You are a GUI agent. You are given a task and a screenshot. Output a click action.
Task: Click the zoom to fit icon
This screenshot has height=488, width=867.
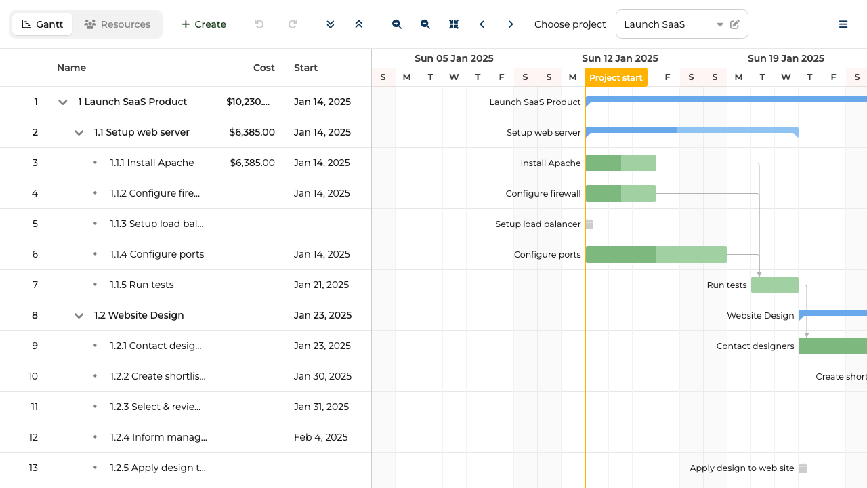click(454, 24)
